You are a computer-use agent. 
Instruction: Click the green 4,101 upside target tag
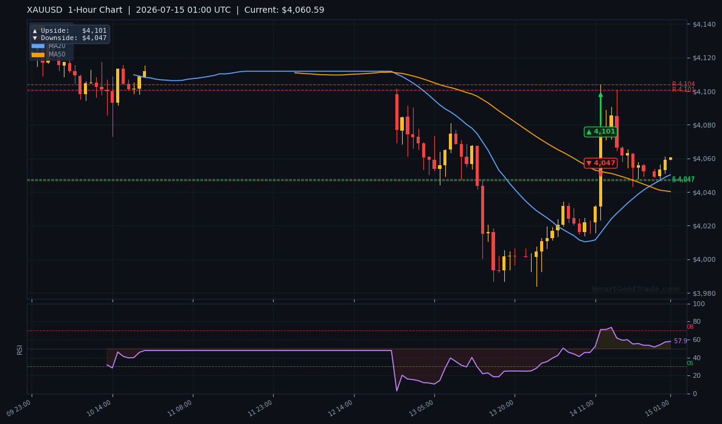pyautogui.click(x=600, y=132)
